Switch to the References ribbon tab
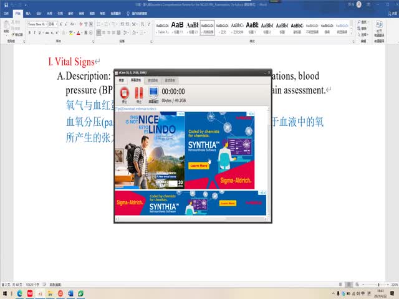The image size is (399, 299). (60, 14)
